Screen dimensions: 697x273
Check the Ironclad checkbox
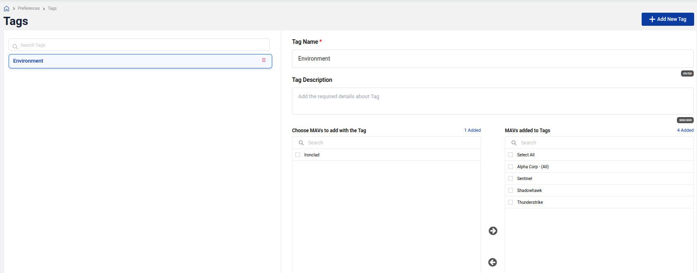point(298,155)
